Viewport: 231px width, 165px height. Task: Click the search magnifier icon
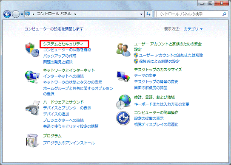224,14
